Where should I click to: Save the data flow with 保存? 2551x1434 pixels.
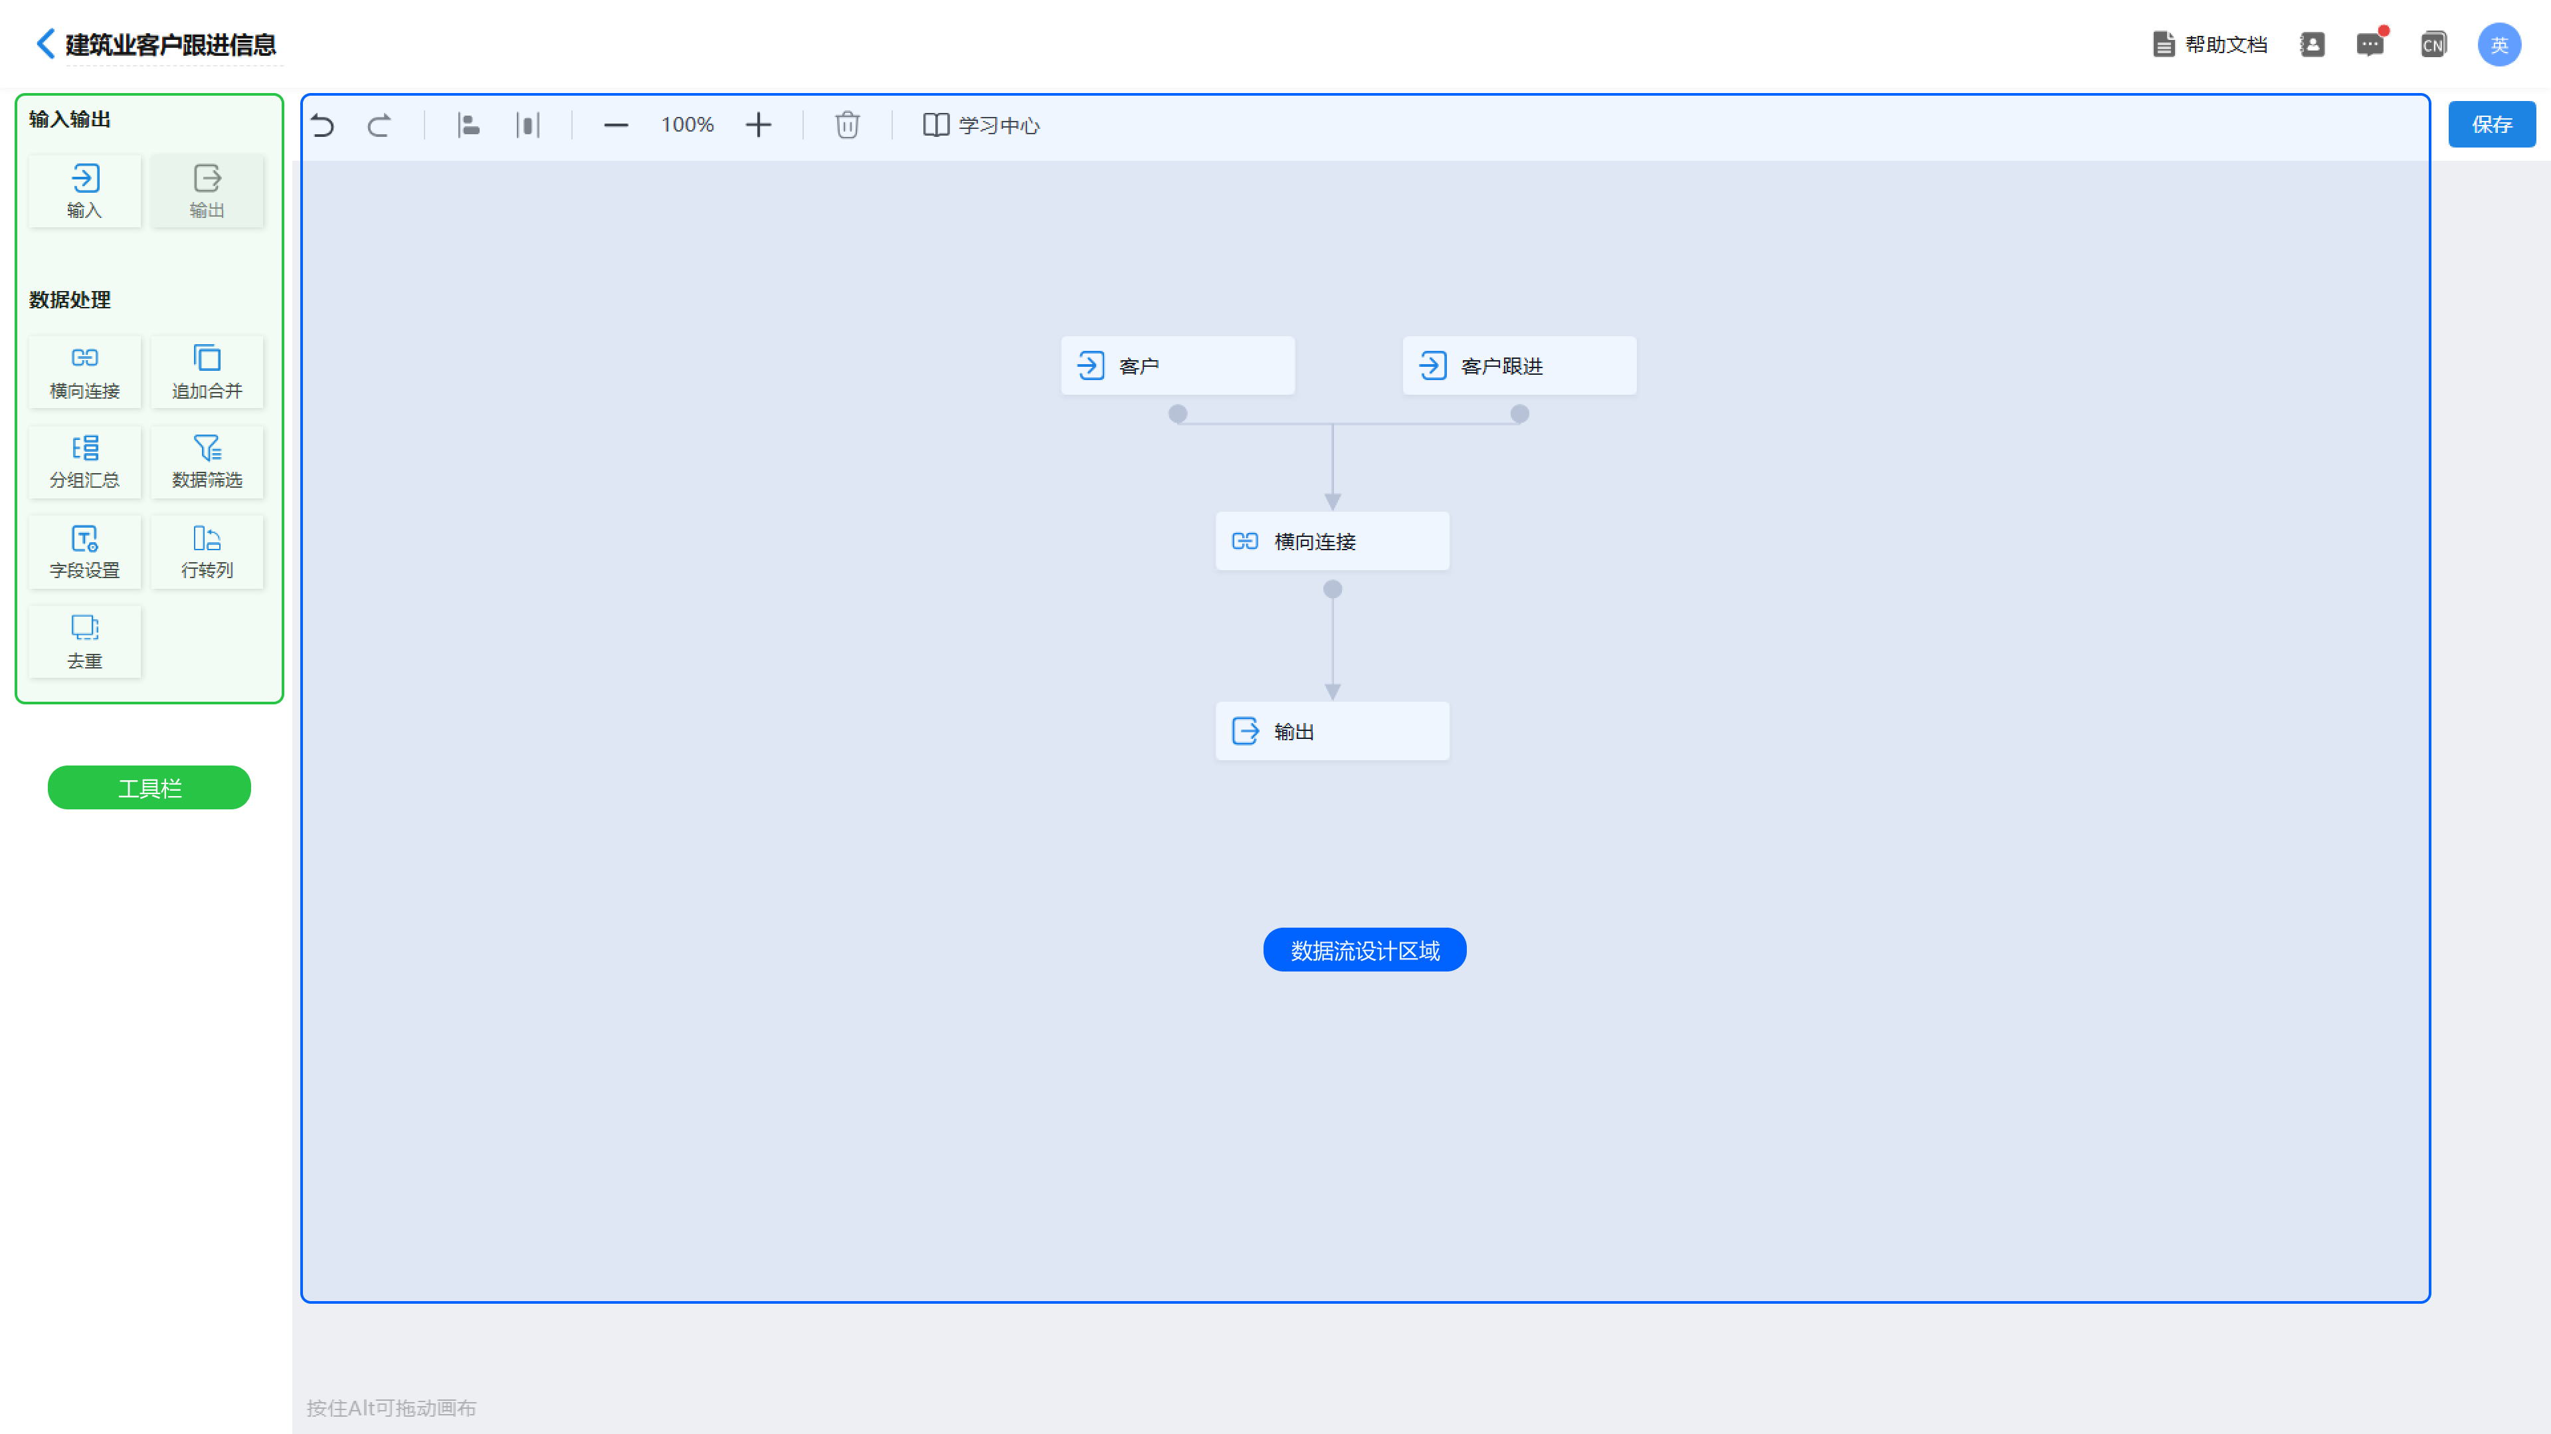[x=2492, y=124]
